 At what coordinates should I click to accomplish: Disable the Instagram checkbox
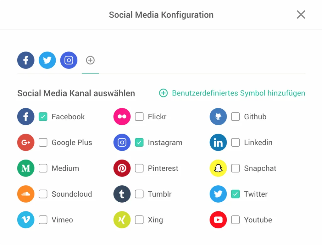tap(139, 143)
